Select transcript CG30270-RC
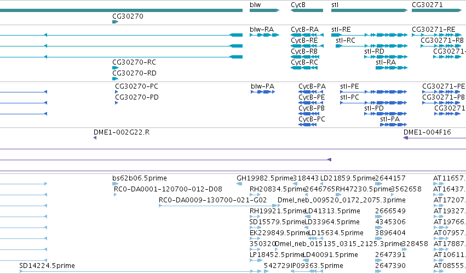Screen dimensions: 466x274 click(116, 68)
